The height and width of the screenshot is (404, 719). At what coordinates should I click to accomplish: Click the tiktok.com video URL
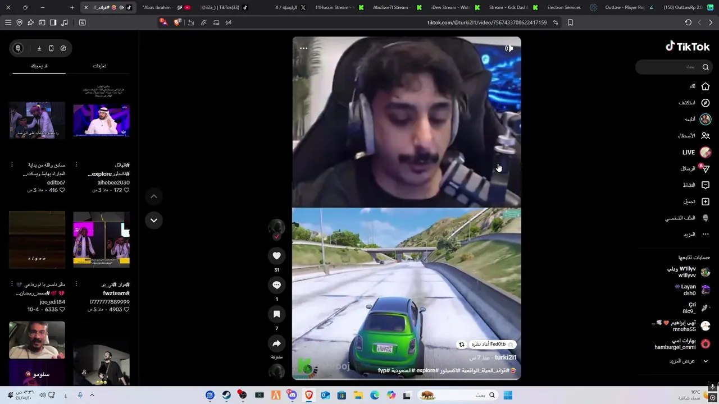coord(487,22)
